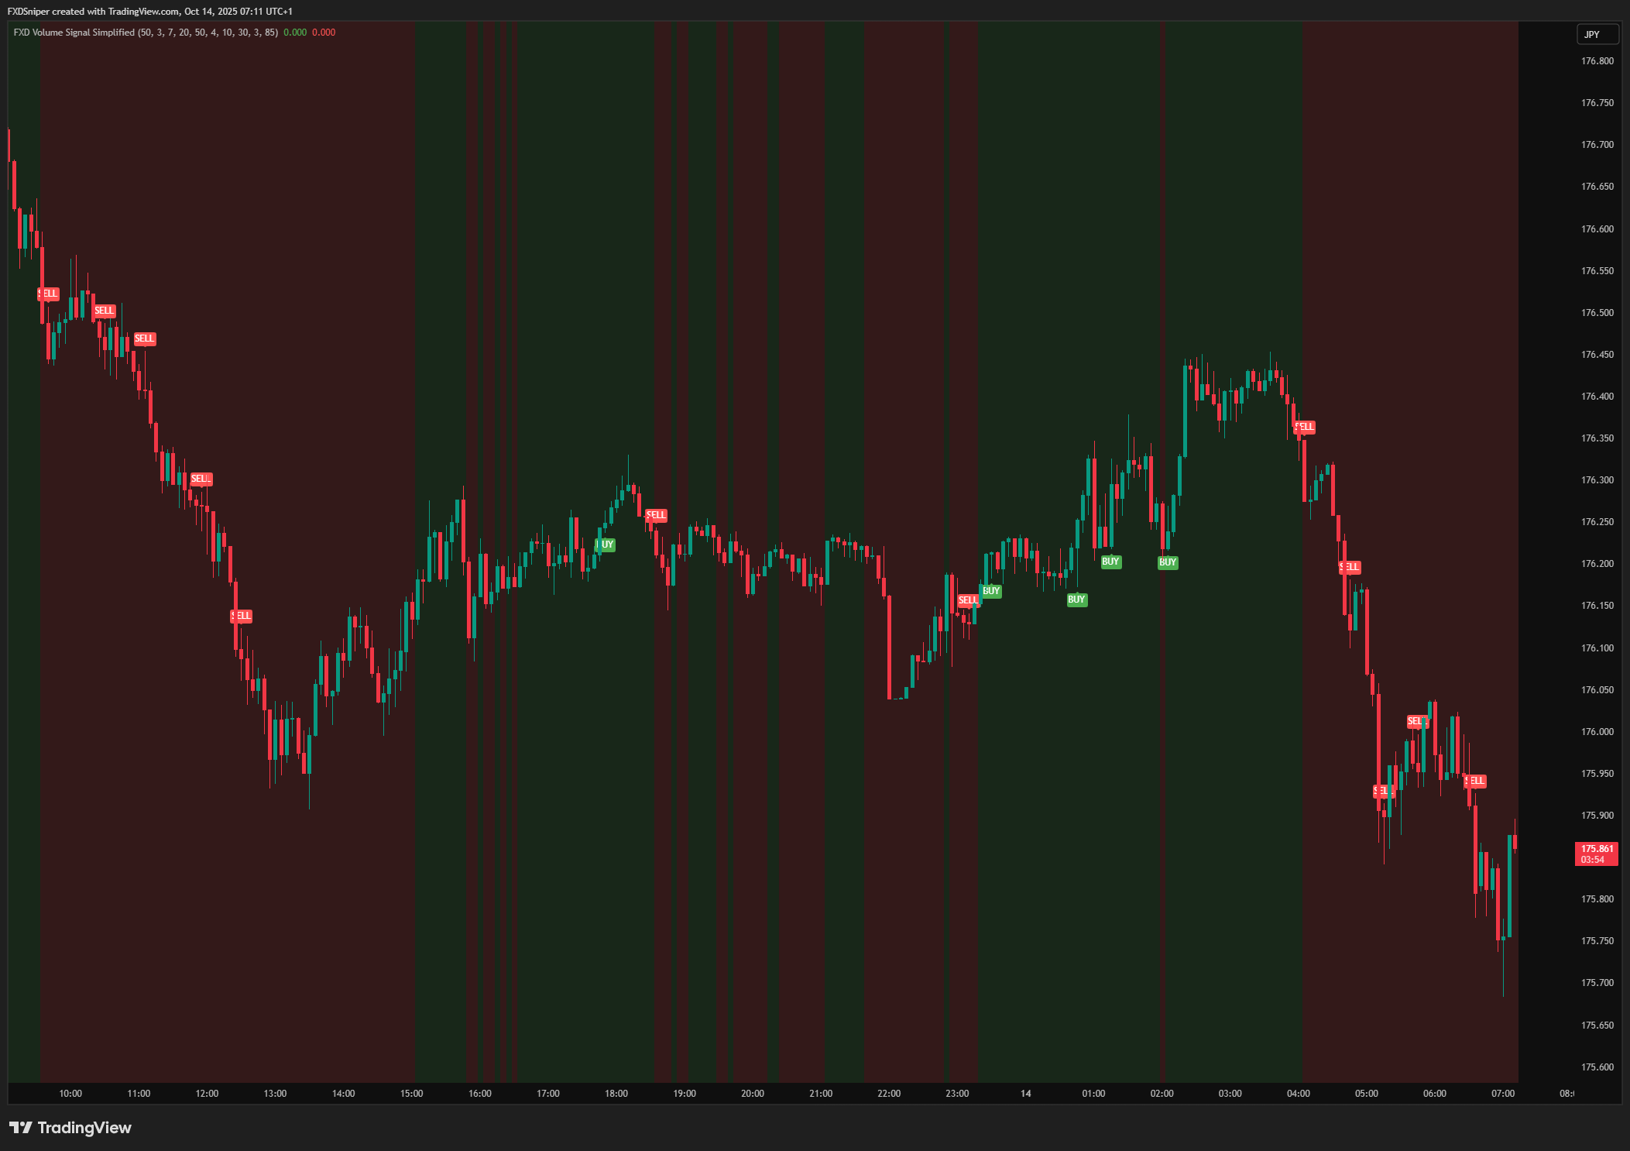Viewport: 1630px width, 1151px height.
Task: Click the BUY signal label near 18:00
Action: coord(606,545)
